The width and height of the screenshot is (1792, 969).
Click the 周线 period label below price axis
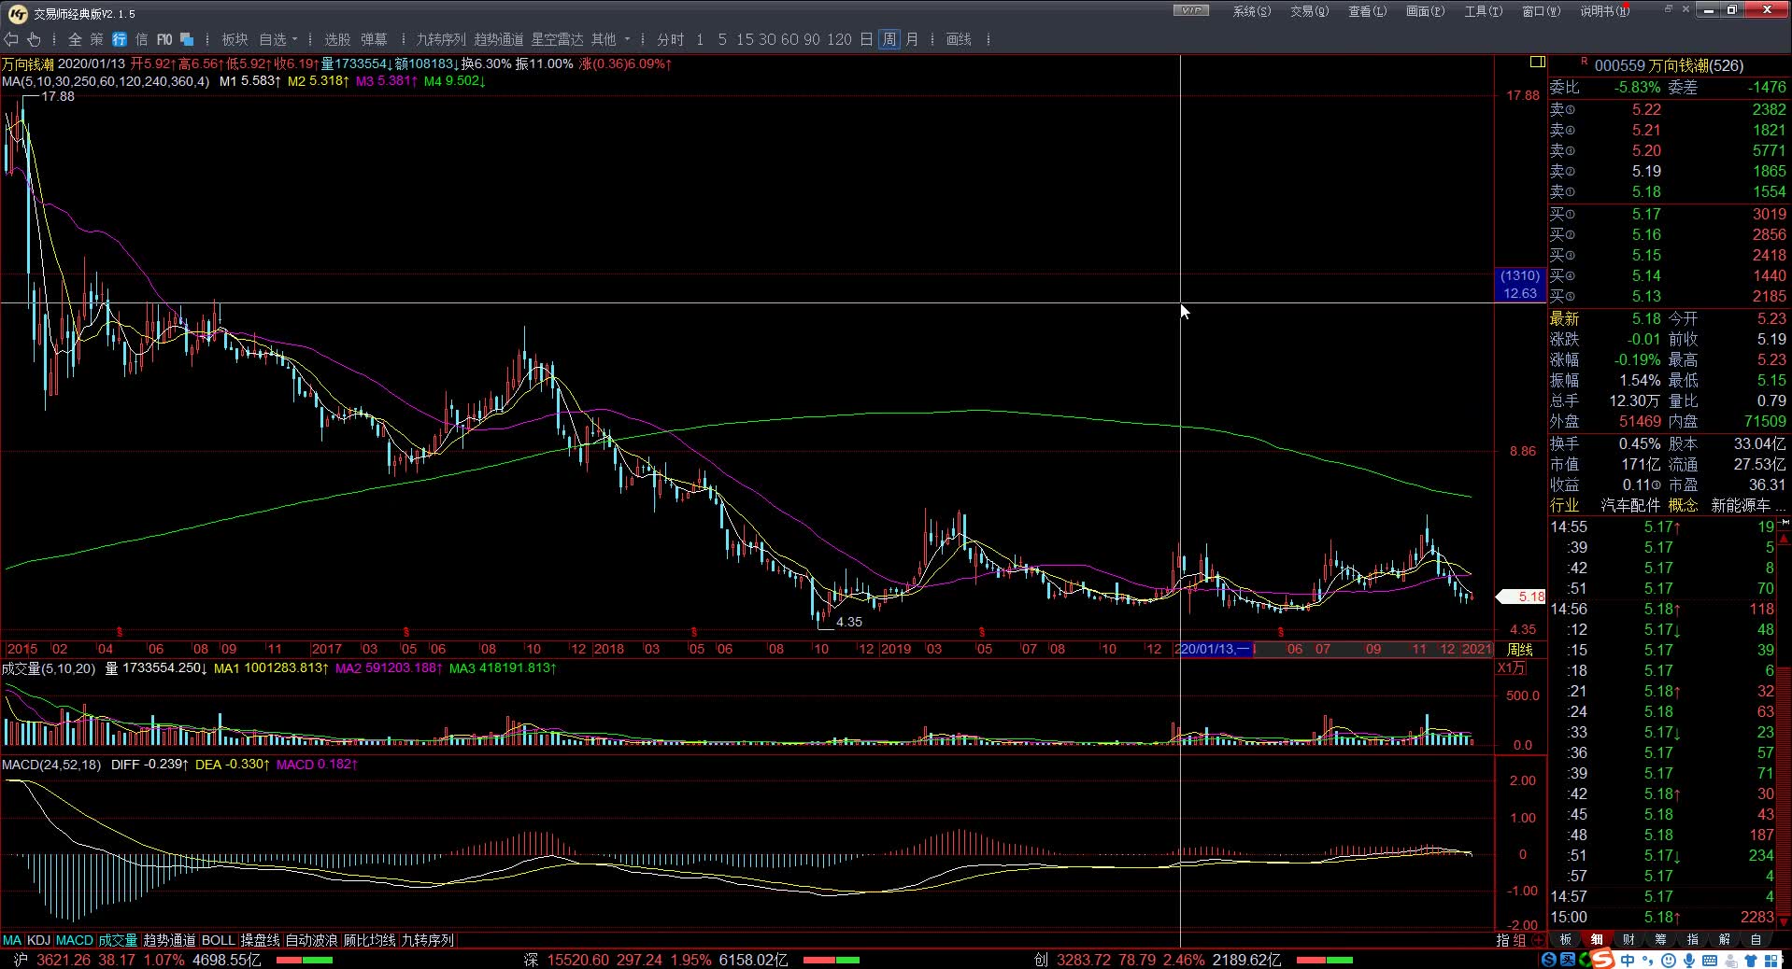click(1520, 649)
